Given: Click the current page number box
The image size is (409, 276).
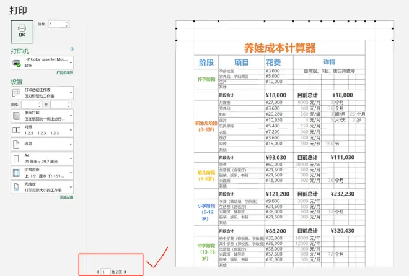Looking at the screenshot, I should [x=105, y=272].
